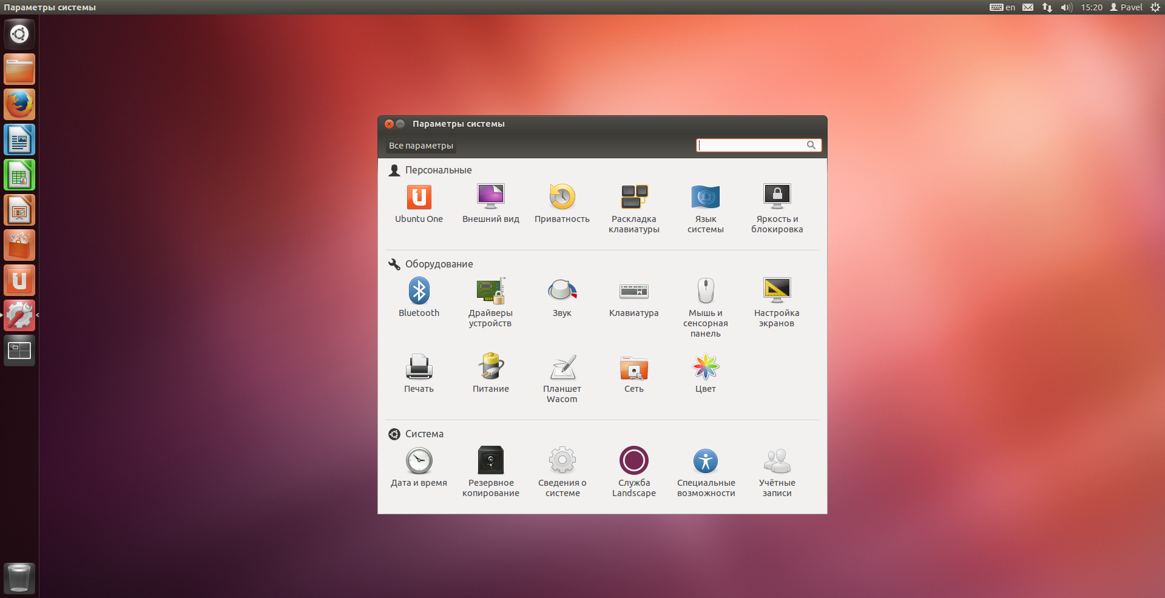Launch Files manager from the dock
The width and height of the screenshot is (1165, 598).
click(x=19, y=69)
